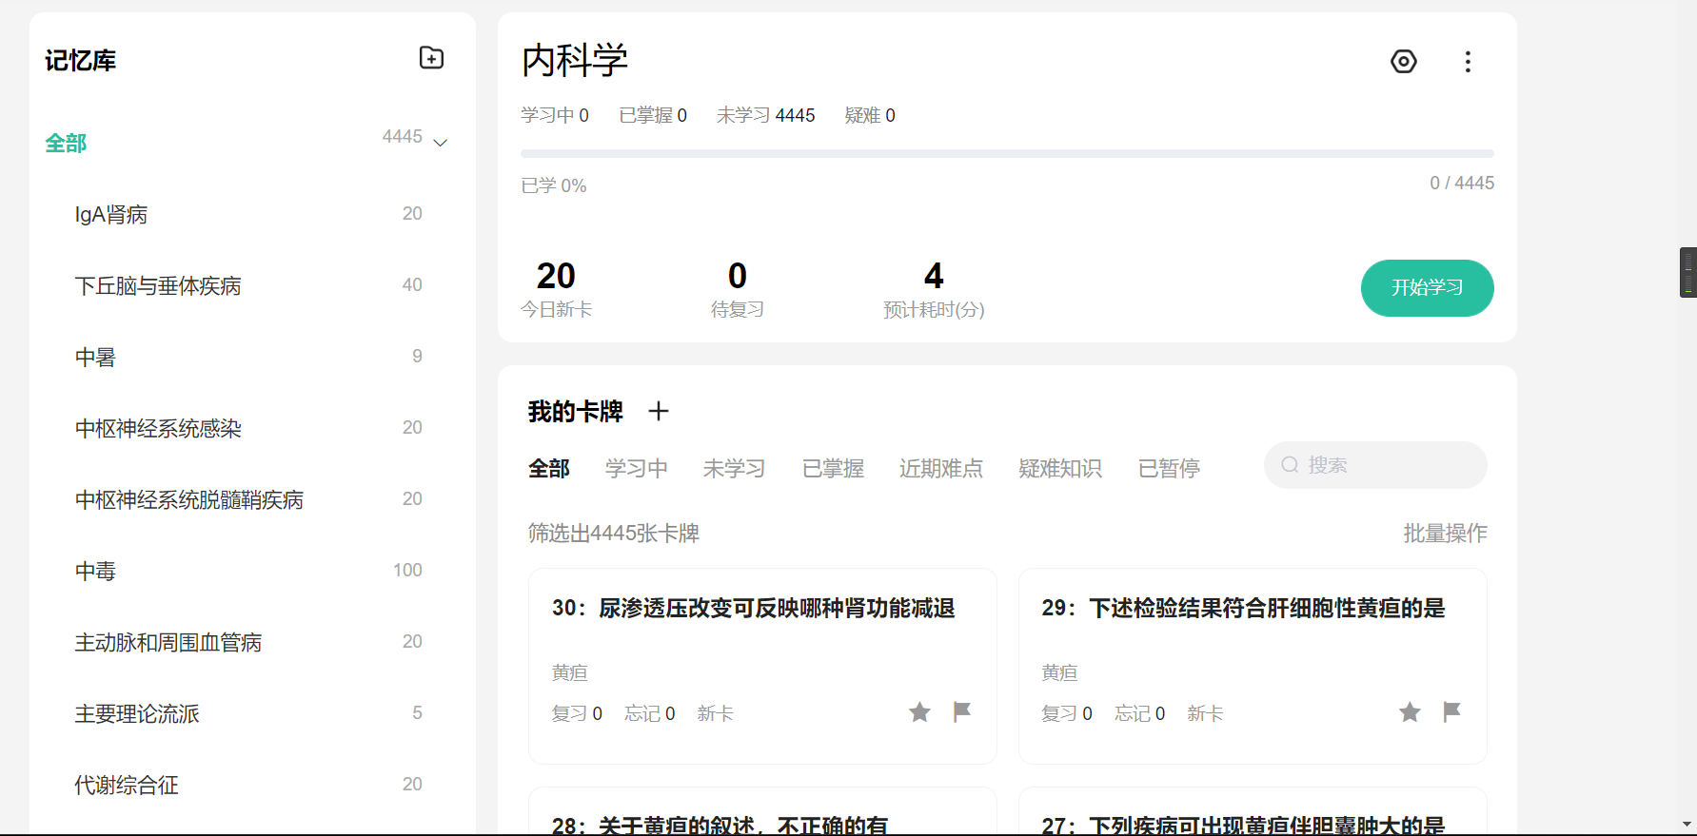Add a new card with plus icon
This screenshot has height=836, width=1697.
(x=658, y=411)
